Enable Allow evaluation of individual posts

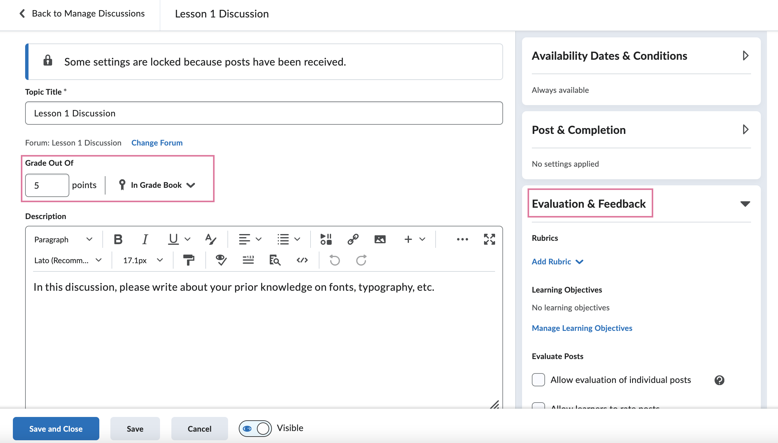(538, 380)
